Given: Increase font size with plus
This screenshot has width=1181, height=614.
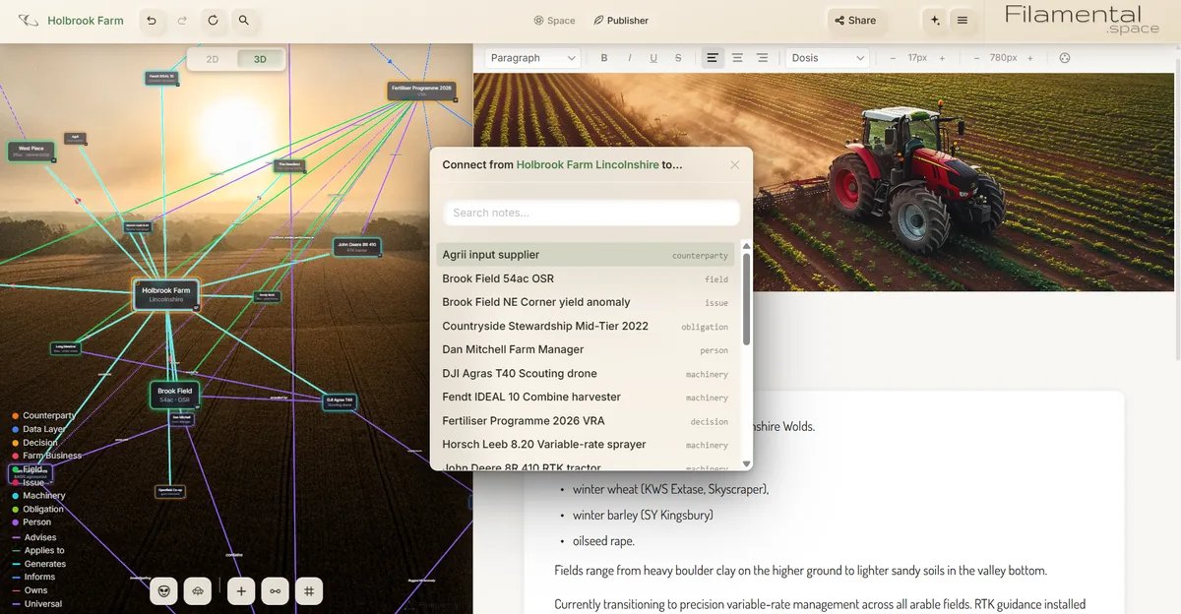Looking at the screenshot, I should click(x=942, y=58).
